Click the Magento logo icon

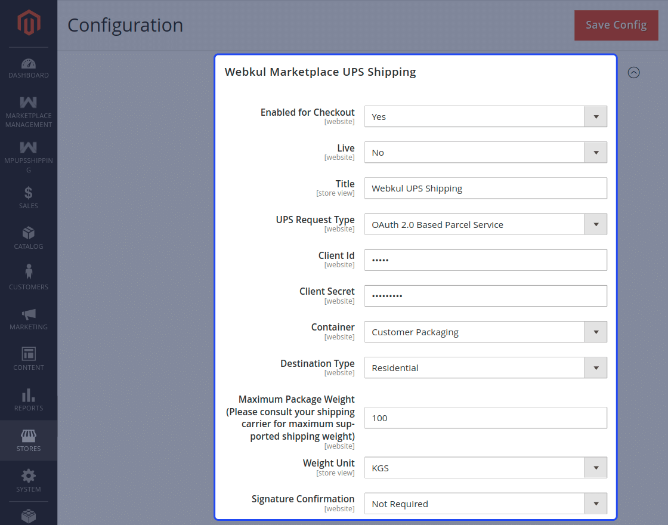pyautogui.click(x=29, y=22)
